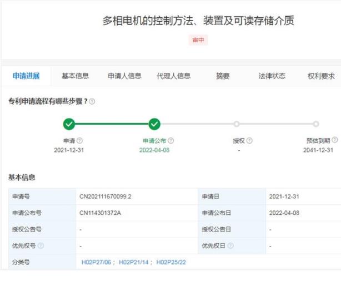This screenshot has width=341, height=285.
Task: Click help icon next to 申请公布 step
Action: pyautogui.click(x=170, y=141)
